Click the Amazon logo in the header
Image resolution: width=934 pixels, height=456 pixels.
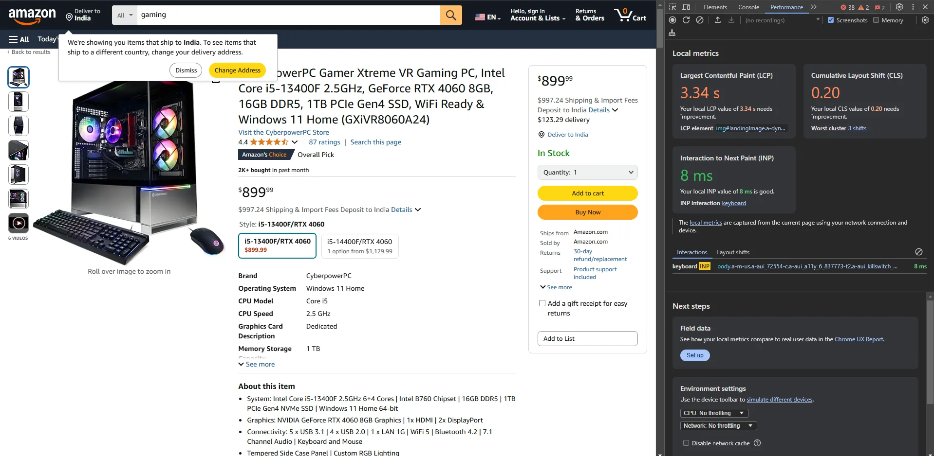pos(32,16)
